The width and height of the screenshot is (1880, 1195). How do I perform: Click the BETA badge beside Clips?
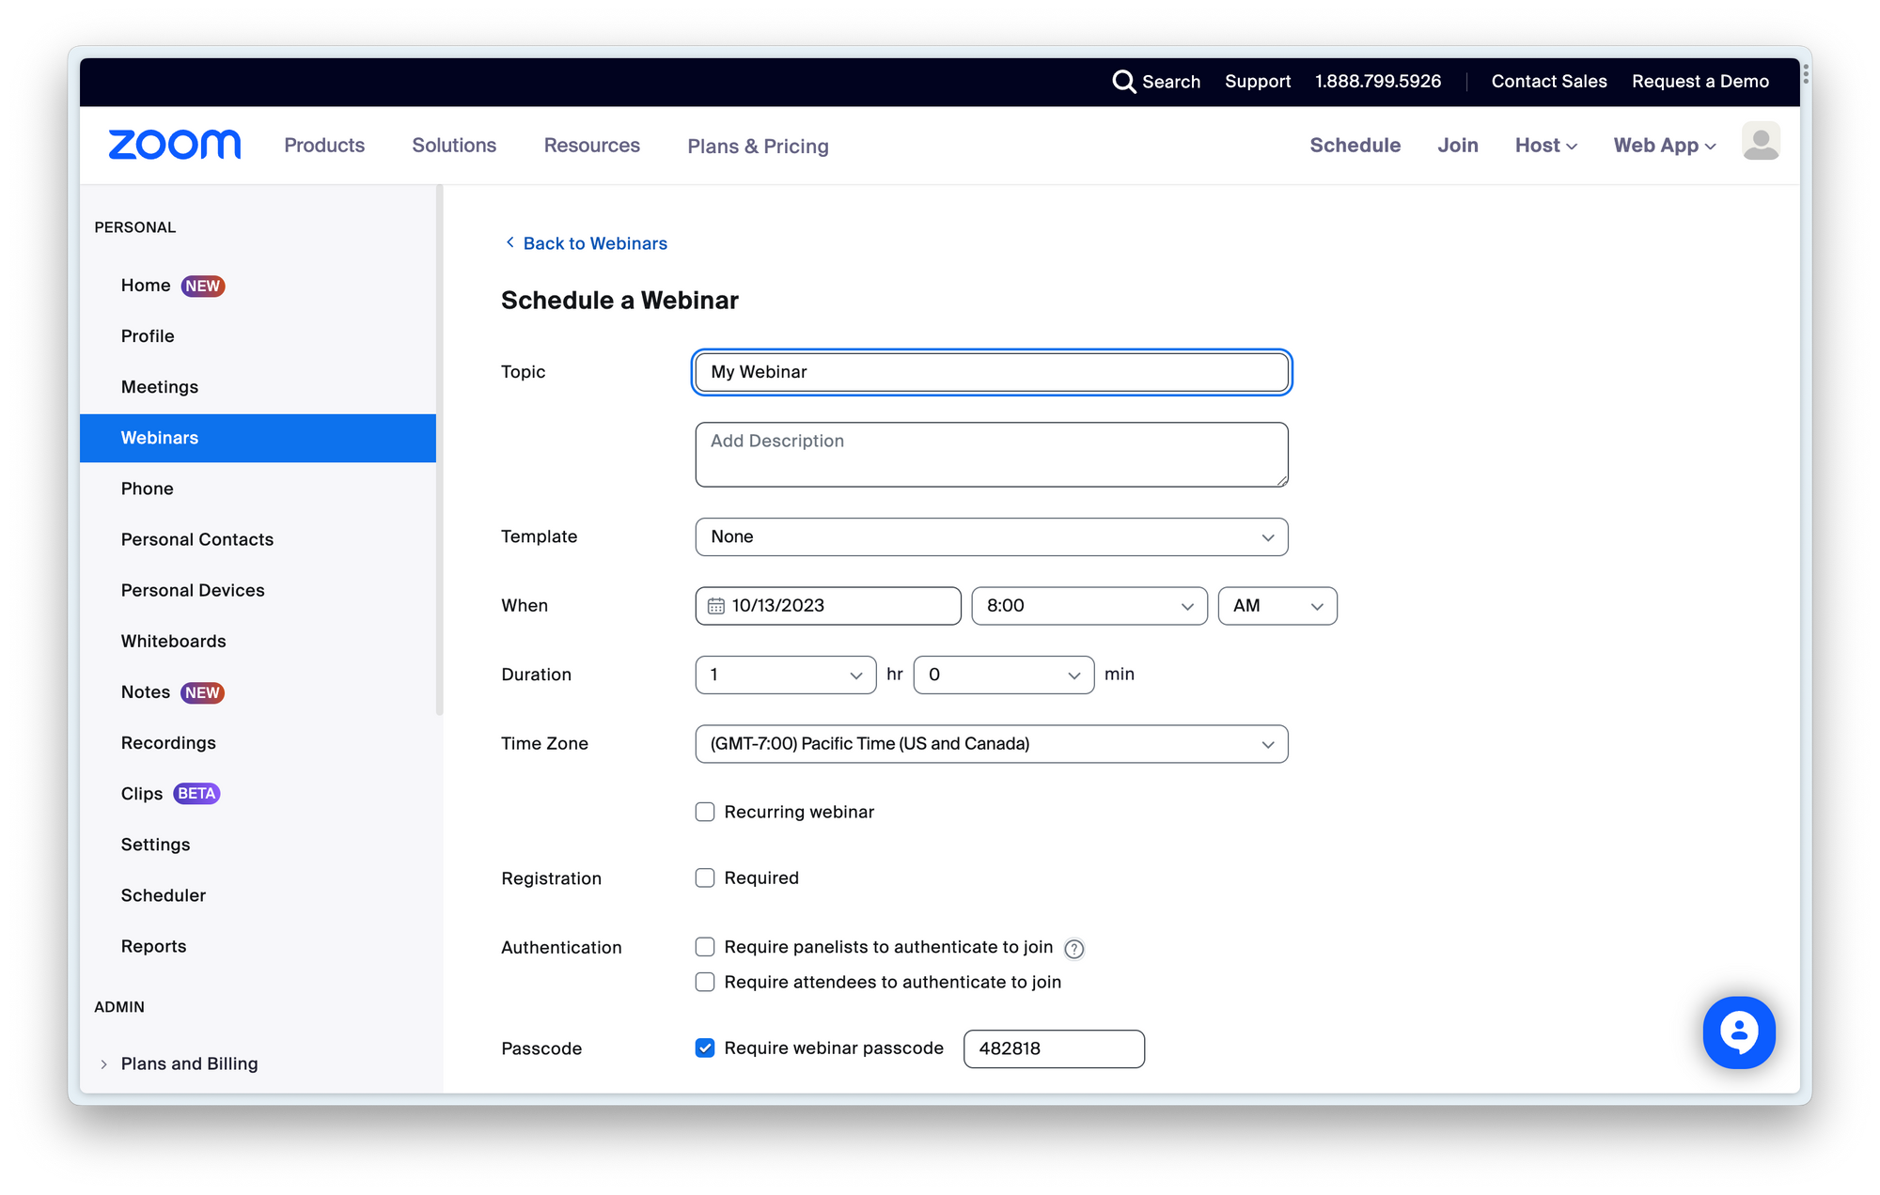(196, 794)
